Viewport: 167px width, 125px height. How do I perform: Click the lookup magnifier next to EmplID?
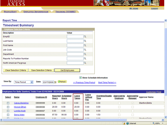pos(85,37)
